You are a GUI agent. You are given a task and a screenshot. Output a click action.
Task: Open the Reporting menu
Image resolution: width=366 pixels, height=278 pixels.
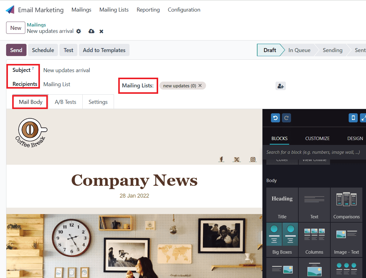tap(148, 10)
